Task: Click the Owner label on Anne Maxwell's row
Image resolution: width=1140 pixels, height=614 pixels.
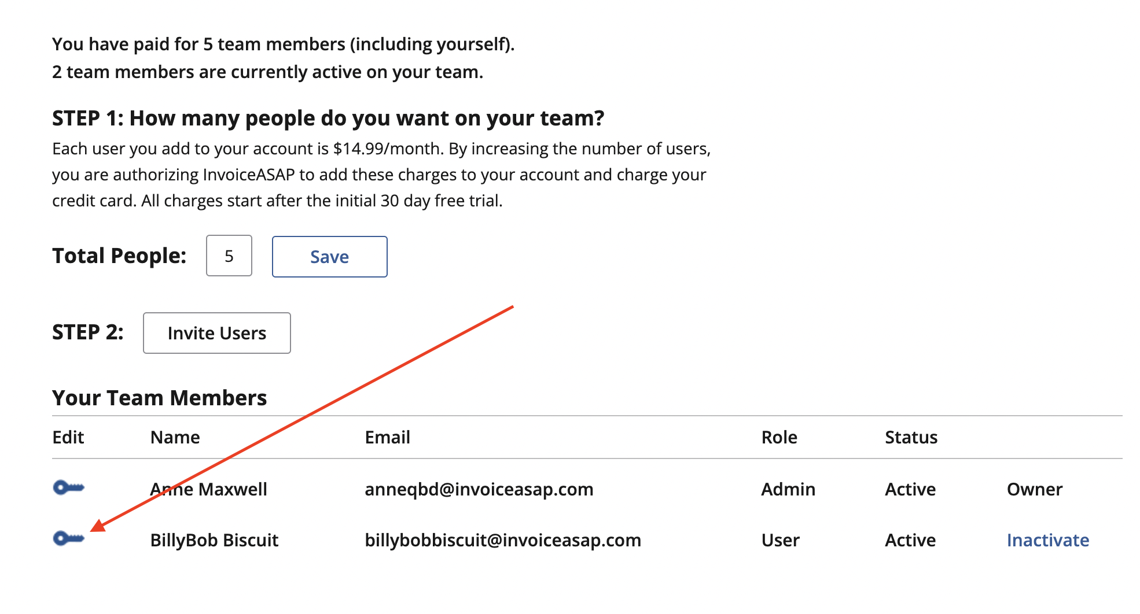Action: point(1035,489)
